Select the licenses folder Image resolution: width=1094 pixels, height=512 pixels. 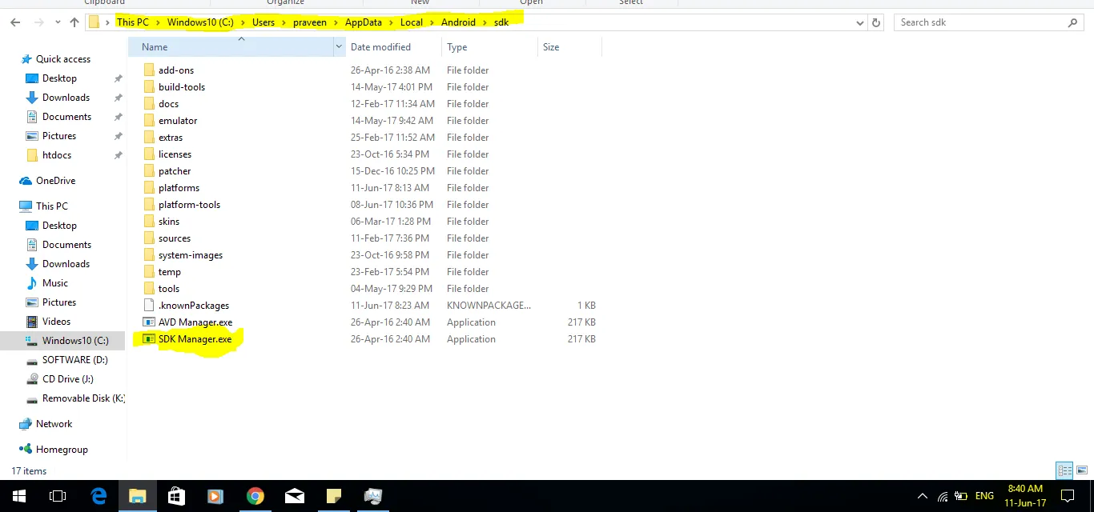[175, 154]
